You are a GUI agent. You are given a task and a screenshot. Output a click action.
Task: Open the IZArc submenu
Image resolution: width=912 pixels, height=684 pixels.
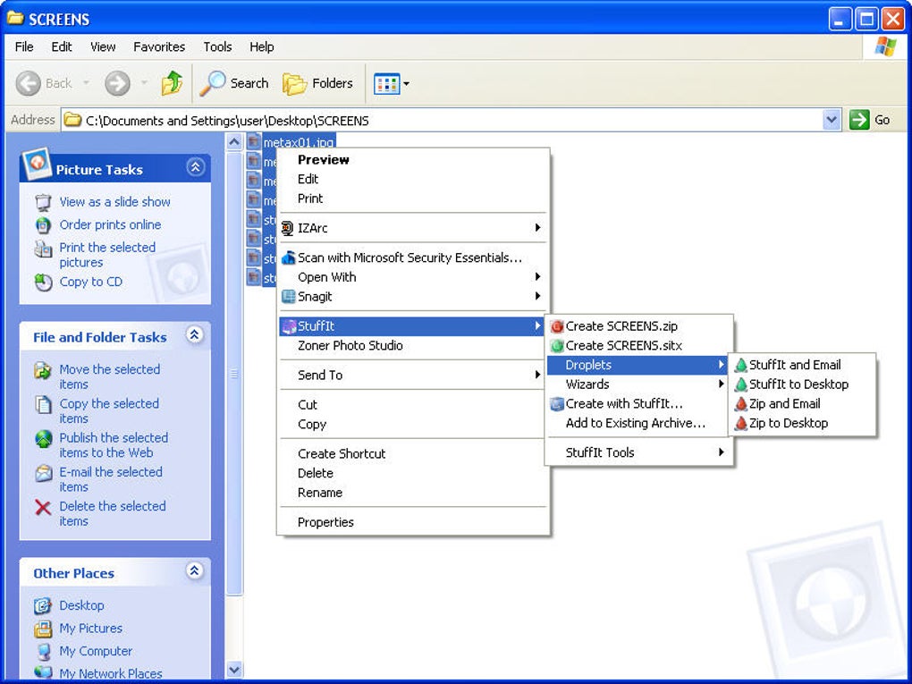(414, 228)
